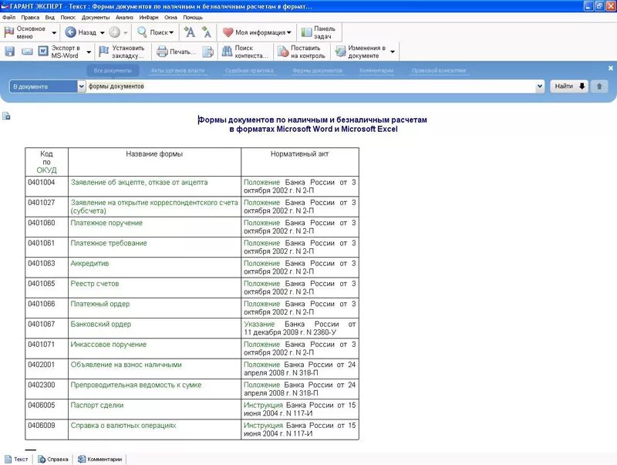Select the Акты органов власти tab

[178, 70]
